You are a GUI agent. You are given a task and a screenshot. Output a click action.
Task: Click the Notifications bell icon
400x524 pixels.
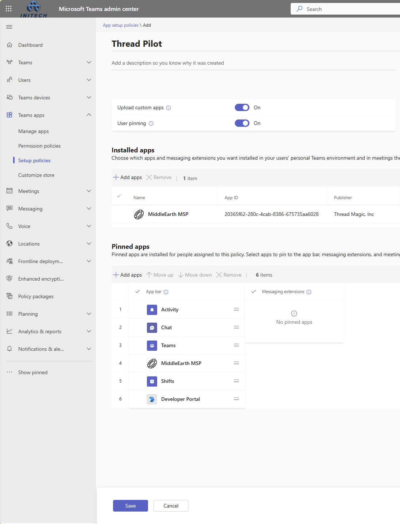(9, 349)
